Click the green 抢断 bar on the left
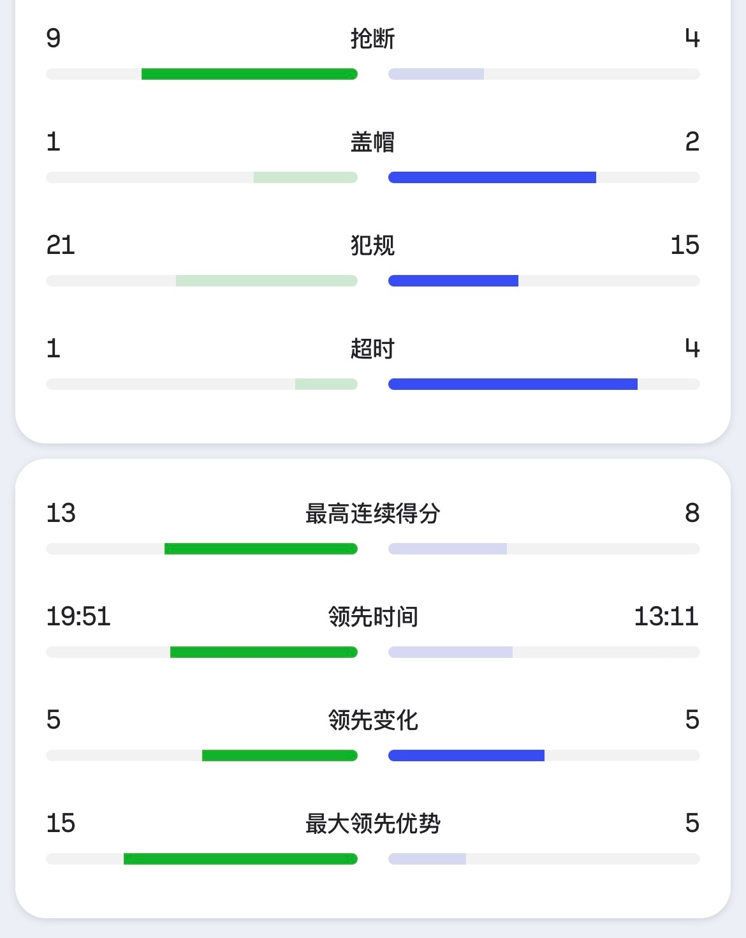746x938 pixels. 249,74
